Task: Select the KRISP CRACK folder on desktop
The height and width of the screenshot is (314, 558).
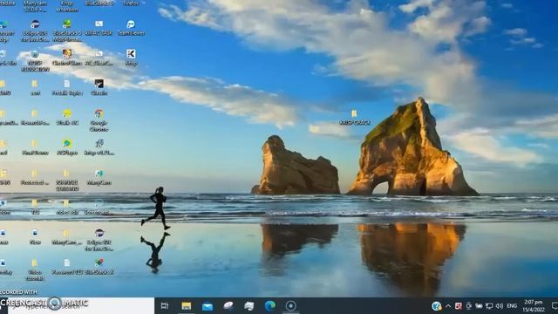Action: click(x=355, y=118)
